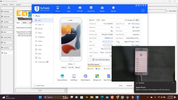Expand Rockchip category in EFT Pro
The height and width of the screenshot is (100, 178).
point(7,48)
